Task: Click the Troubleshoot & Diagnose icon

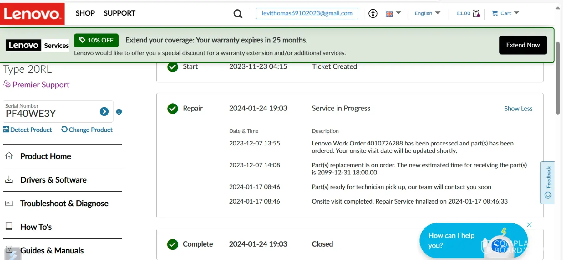Action: click(x=9, y=204)
